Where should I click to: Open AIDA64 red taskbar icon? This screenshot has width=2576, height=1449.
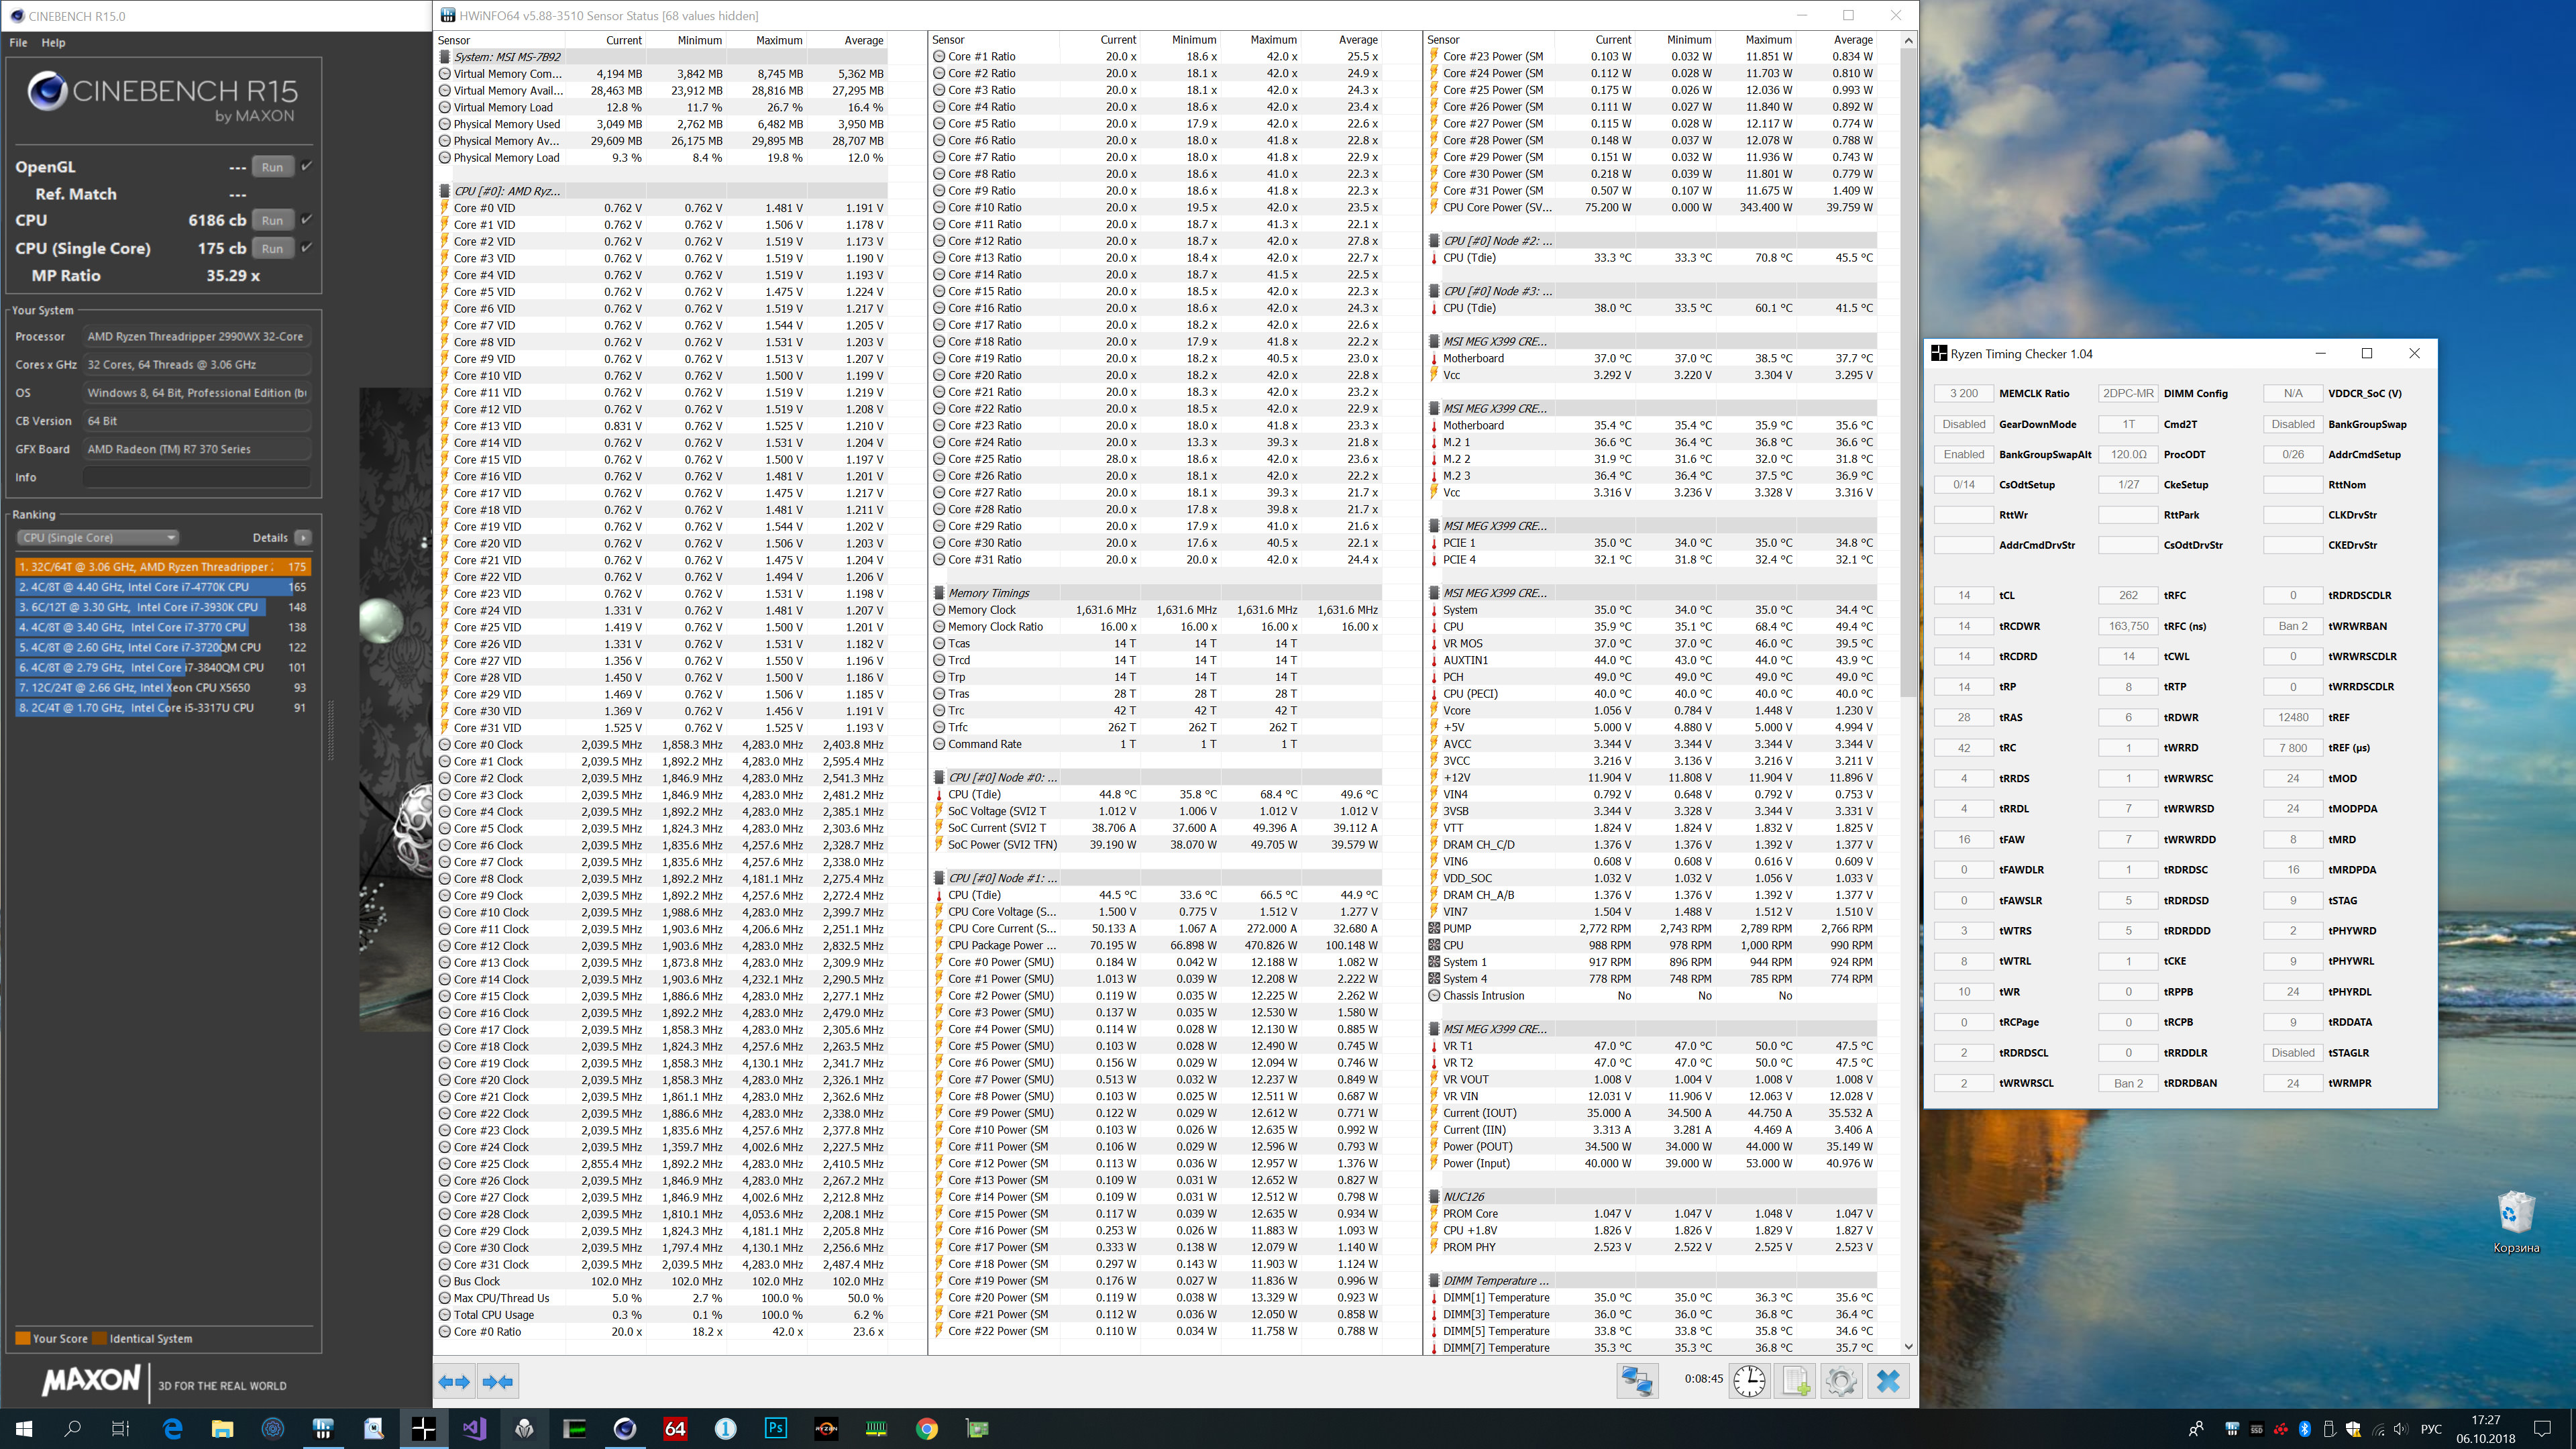point(675,1429)
